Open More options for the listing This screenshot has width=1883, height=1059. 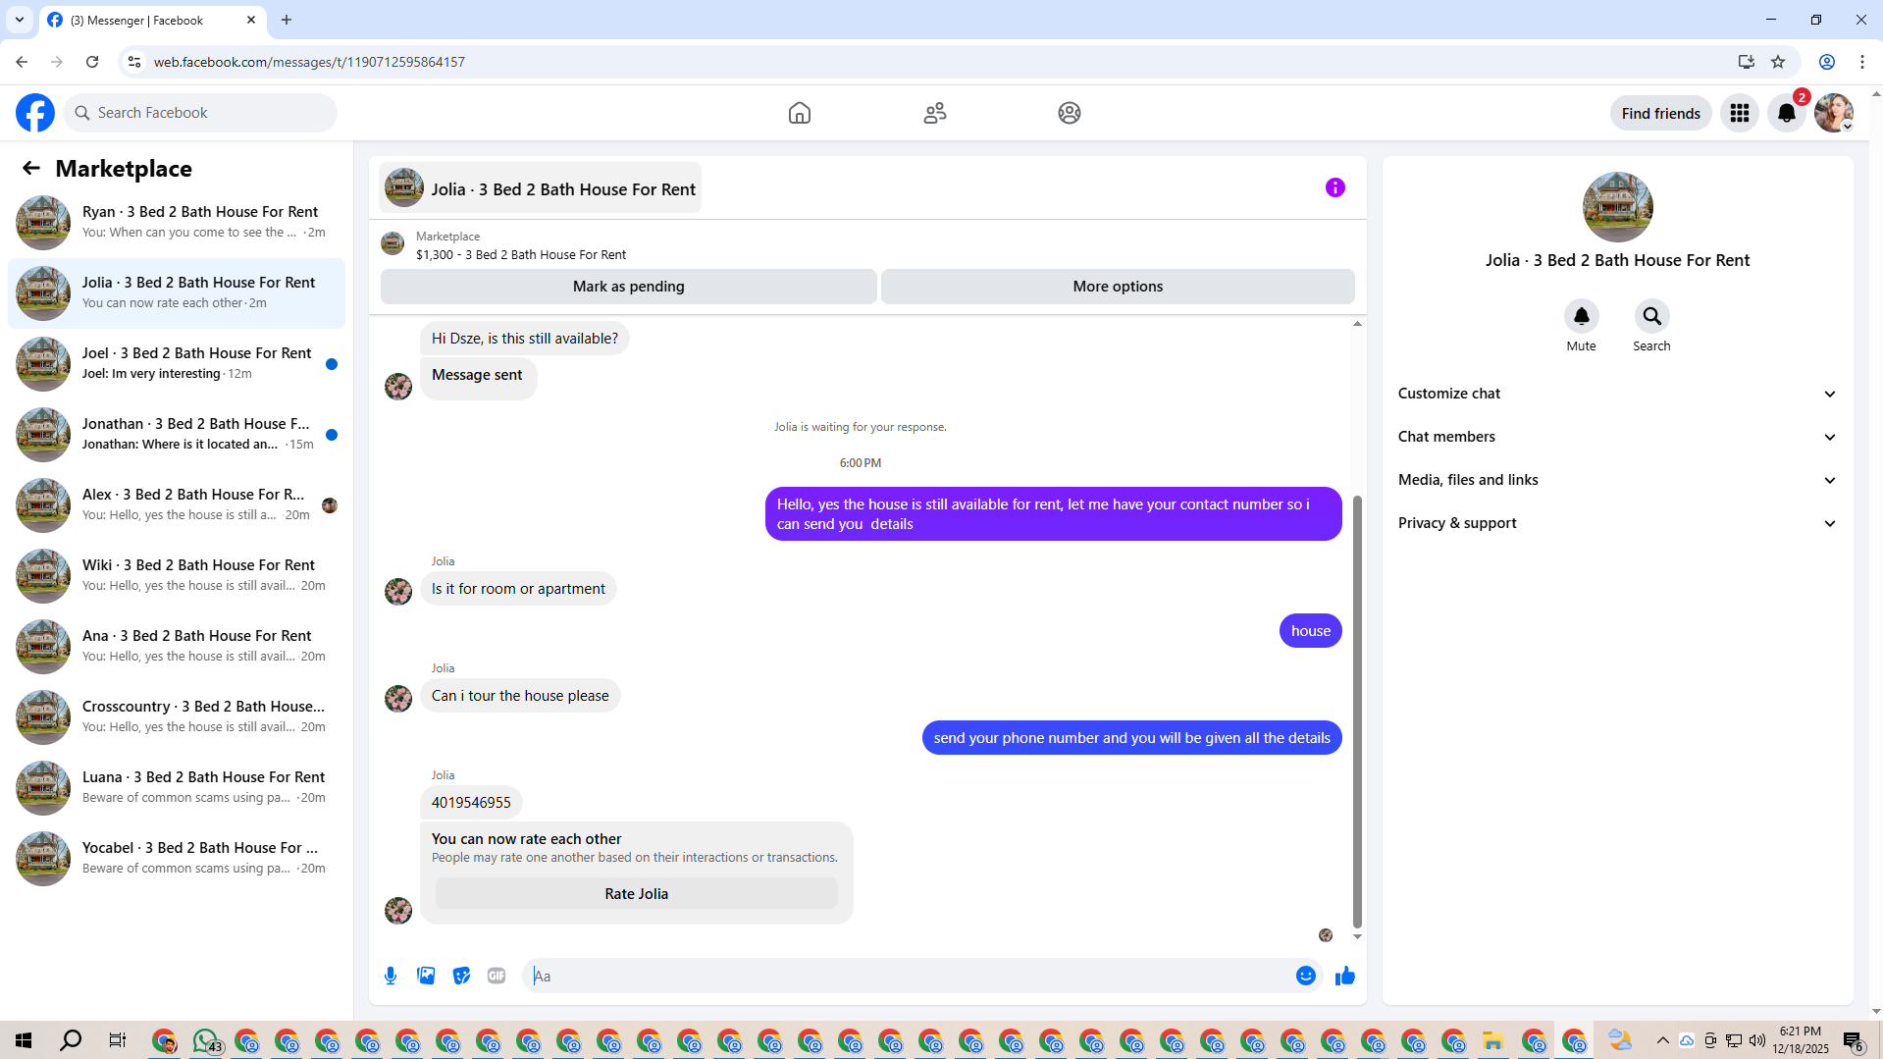1118,287
